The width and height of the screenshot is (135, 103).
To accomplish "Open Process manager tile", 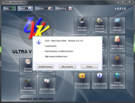I will point(82,25).
